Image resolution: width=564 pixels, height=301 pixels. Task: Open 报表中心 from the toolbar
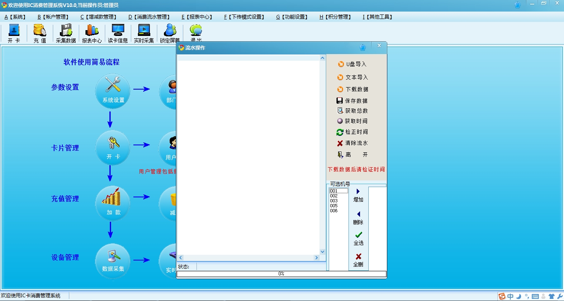92,33
